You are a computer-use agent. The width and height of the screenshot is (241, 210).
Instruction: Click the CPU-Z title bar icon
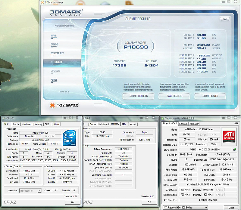pyautogui.click(x=4, y=118)
